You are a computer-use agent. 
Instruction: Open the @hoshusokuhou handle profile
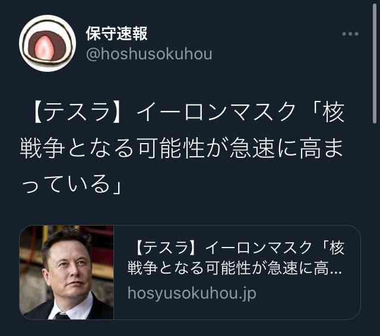149,54
